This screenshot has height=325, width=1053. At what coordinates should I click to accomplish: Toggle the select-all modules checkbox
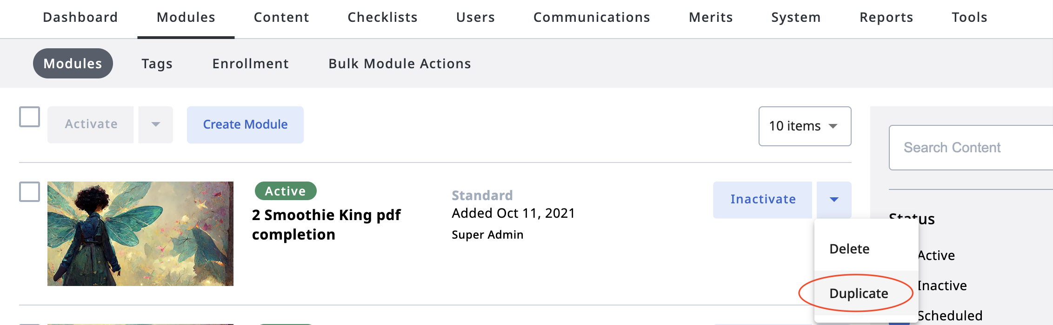tap(29, 117)
